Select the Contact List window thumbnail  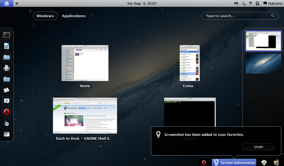(x=190, y=63)
